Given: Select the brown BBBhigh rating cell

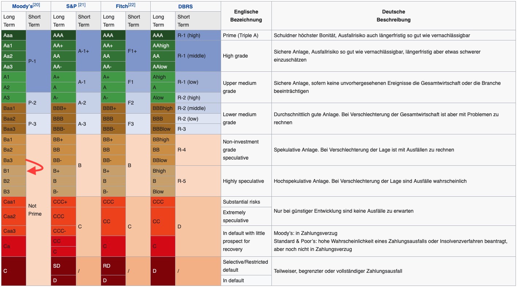Looking at the screenshot, I should pyautogui.click(x=163, y=108).
